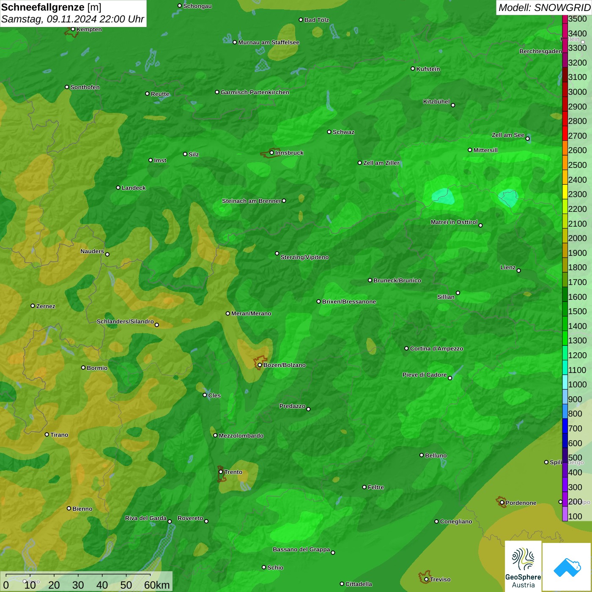The image size is (592, 592).
Task: Click the Nauders location dot
Action: 107,254
